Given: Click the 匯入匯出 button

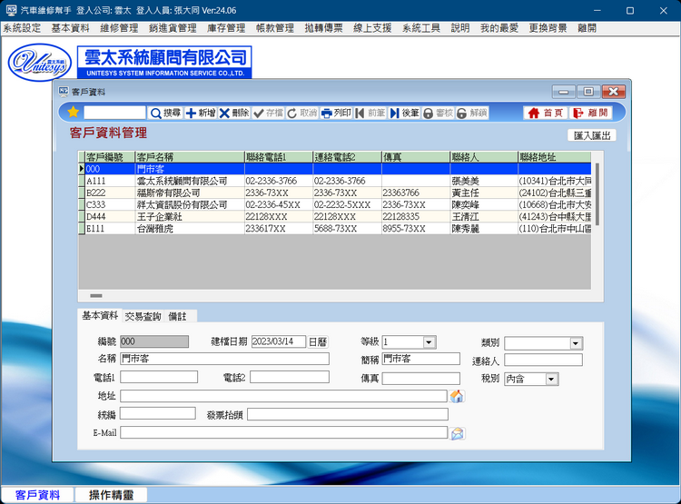Looking at the screenshot, I should pos(592,135).
